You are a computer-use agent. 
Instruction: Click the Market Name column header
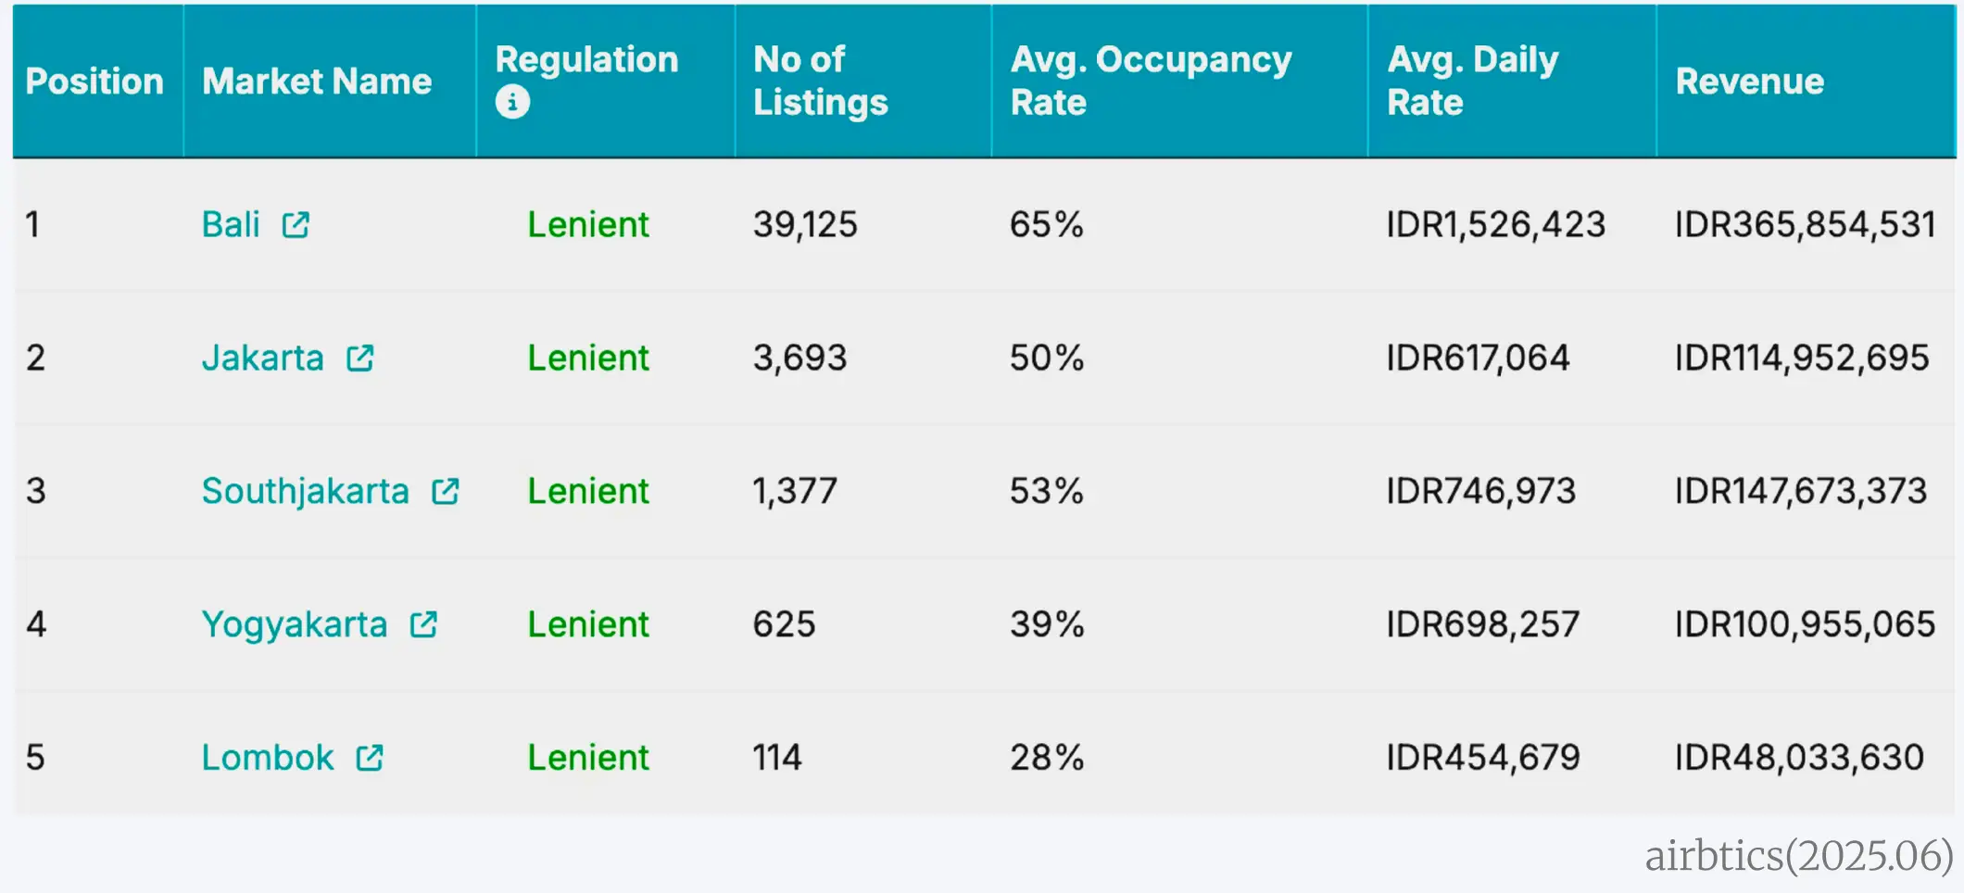[x=317, y=82]
